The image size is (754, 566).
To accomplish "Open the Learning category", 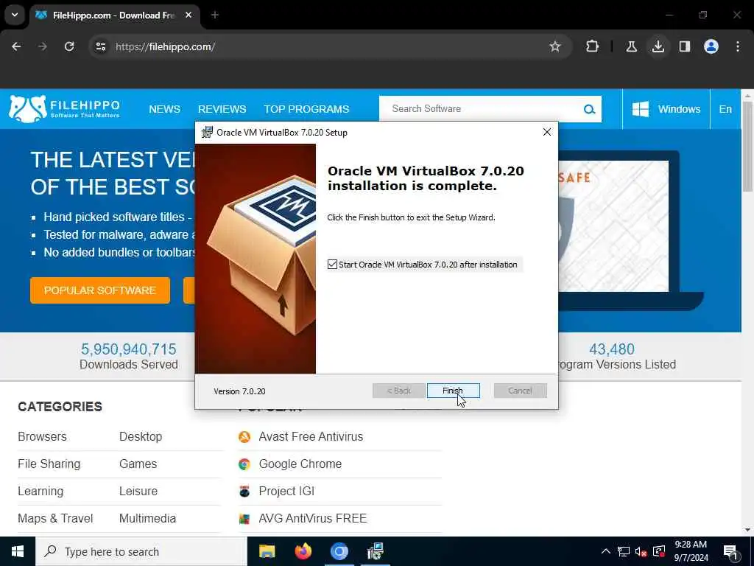I will coord(40,492).
